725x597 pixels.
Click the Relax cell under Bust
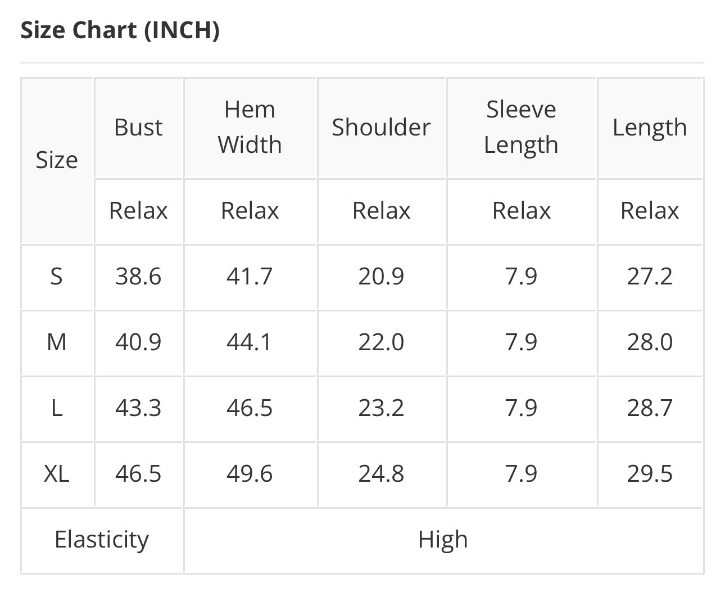click(x=138, y=211)
